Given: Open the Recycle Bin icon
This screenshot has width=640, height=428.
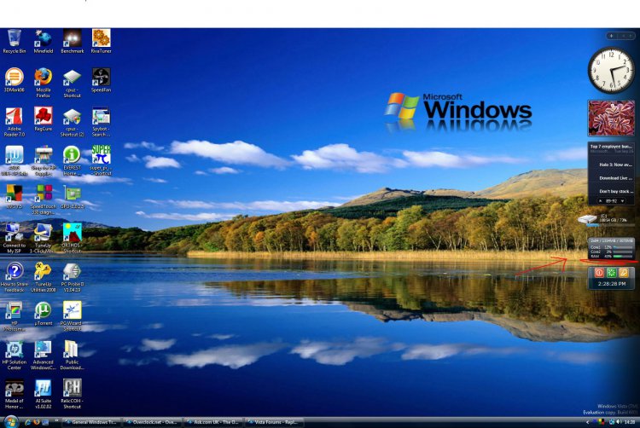Looking at the screenshot, I should point(15,41).
